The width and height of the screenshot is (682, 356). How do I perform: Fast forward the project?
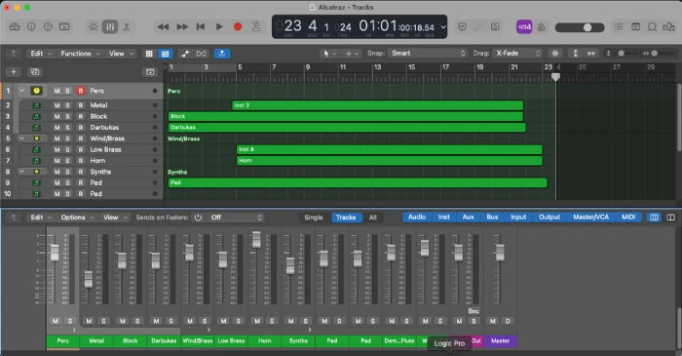pos(182,27)
